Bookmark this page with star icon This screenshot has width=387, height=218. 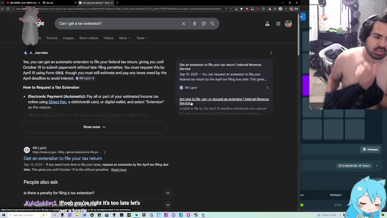(x=231, y=9)
